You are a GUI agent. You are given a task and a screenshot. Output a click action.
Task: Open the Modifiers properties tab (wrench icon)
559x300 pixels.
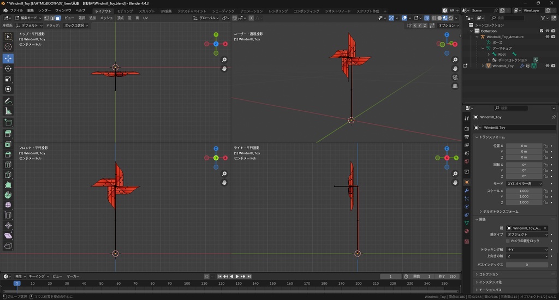[467, 190]
